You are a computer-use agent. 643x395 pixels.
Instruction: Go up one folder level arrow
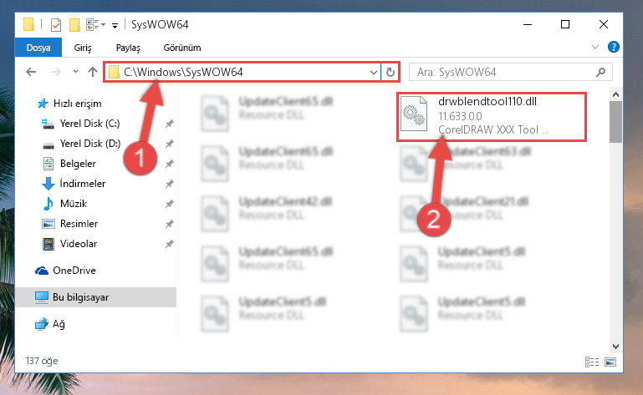pos(93,73)
